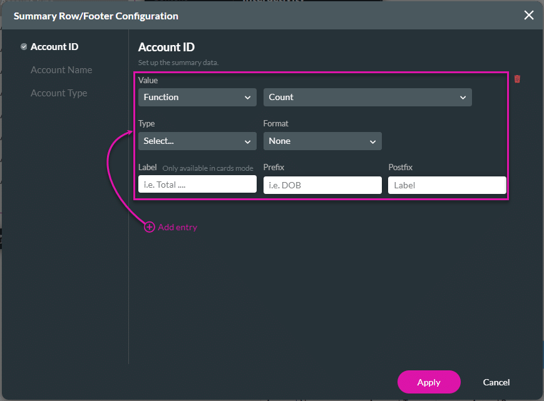Image resolution: width=544 pixels, height=401 pixels.
Task: Open the Type Select... dropdown
Action: 197,141
